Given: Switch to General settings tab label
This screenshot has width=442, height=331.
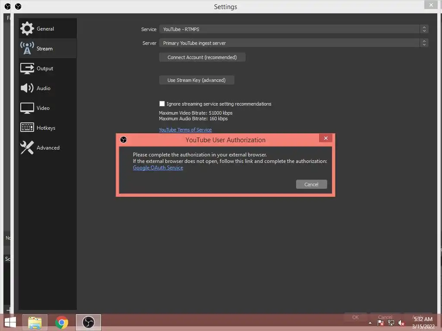Looking at the screenshot, I should [45, 29].
